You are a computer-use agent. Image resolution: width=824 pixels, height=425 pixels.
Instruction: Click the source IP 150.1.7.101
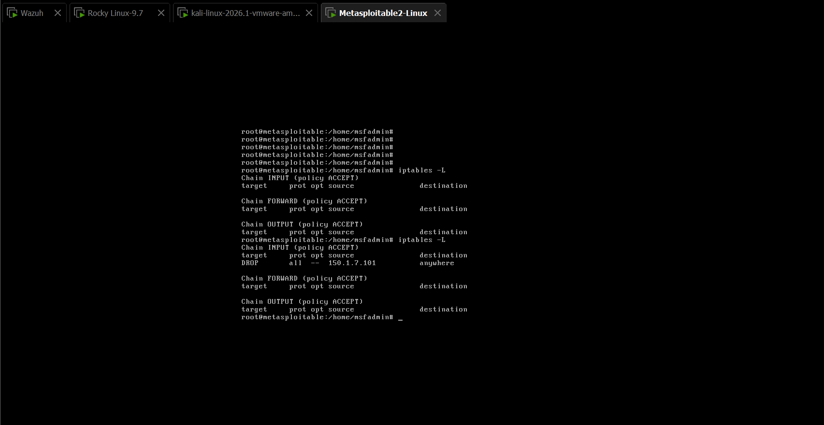pyautogui.click(x=352, y=263)
